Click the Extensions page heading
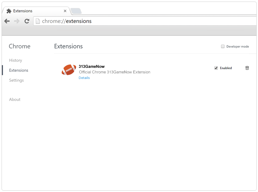258x192 pixels. [x=68, y=46]
